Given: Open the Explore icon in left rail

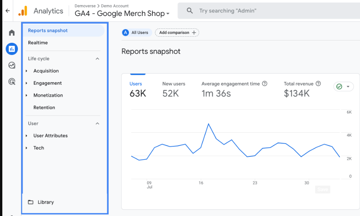Looking at the screenshot, I should (x=12, y=65).
